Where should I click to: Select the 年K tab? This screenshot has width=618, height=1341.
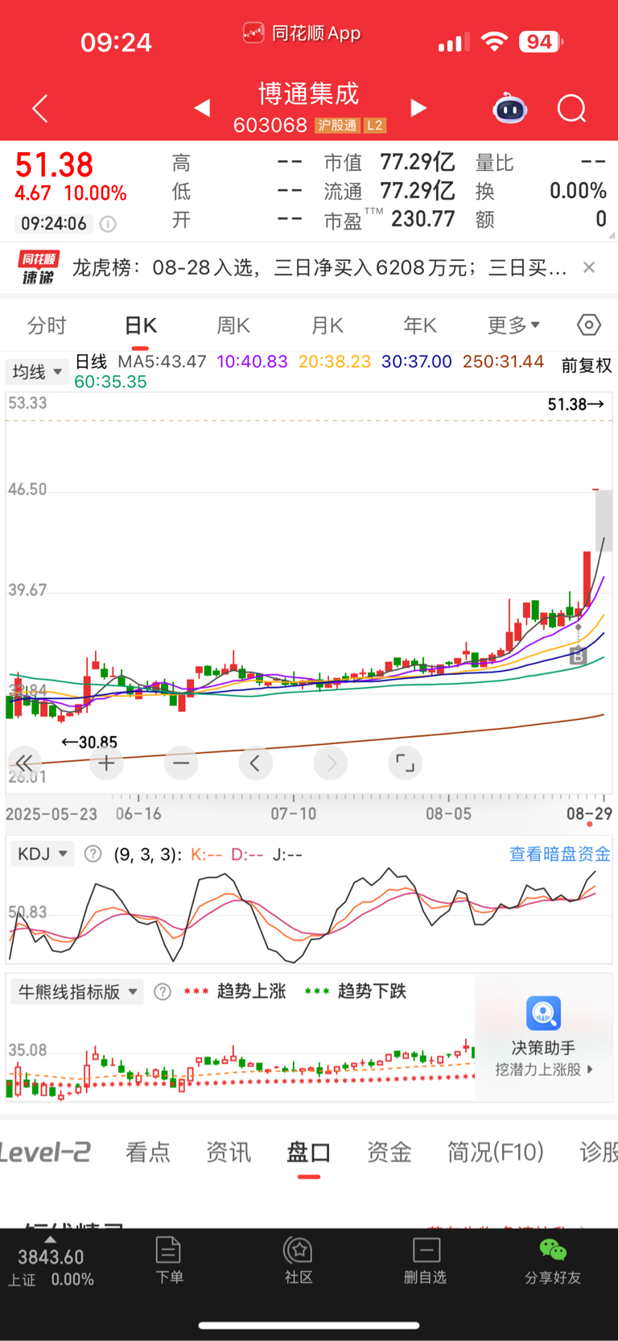click(x=420, y=325)
